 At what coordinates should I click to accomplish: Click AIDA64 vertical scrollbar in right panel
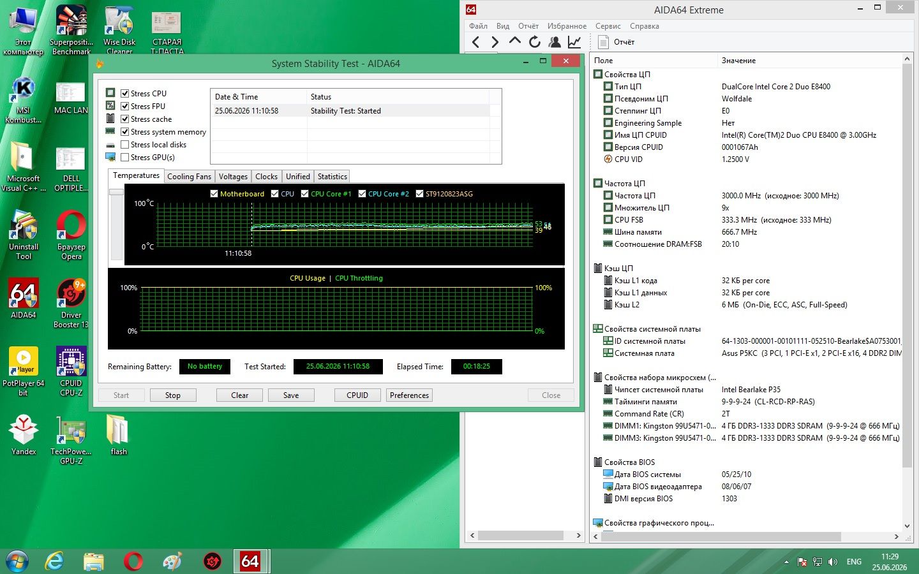[x=907, y=267]
